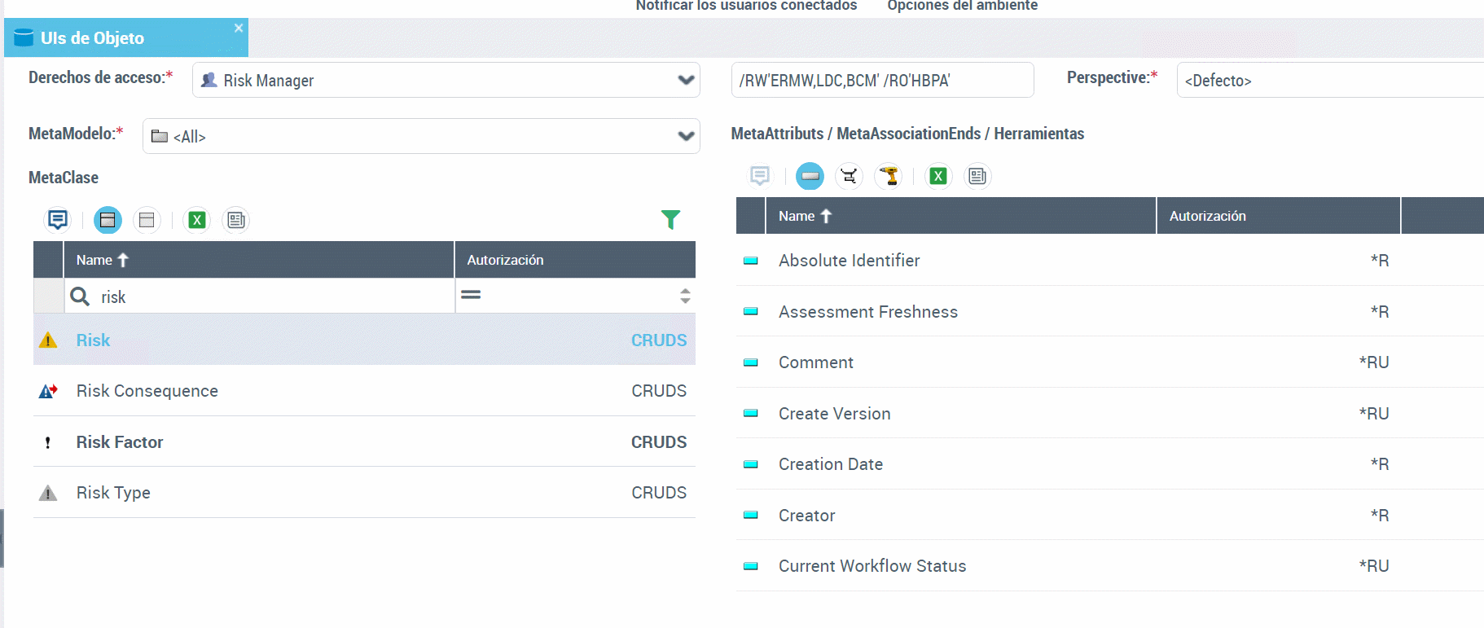The width and height of the screenshot is (1484, 628).
Task: Open MetaClase report document icon
Action: 236,220
